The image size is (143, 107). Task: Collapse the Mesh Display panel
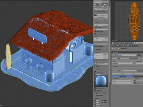click(x=95, y=95)
